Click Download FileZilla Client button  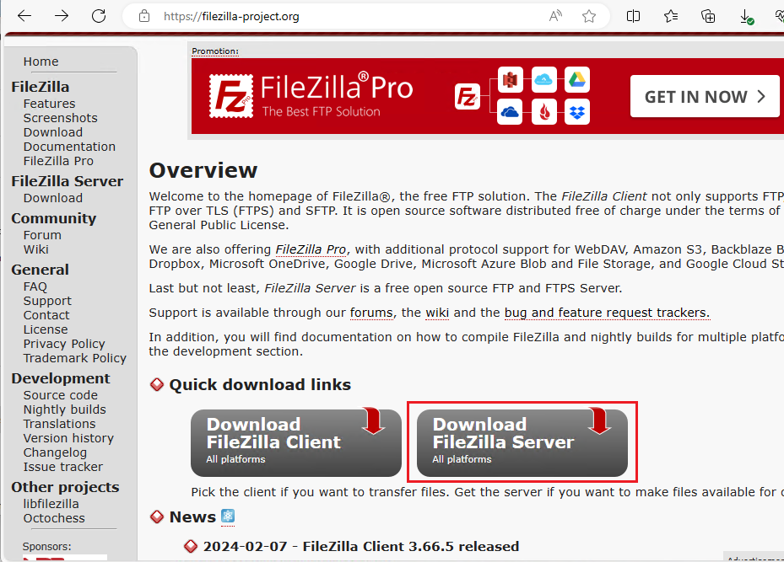point(296,442)
